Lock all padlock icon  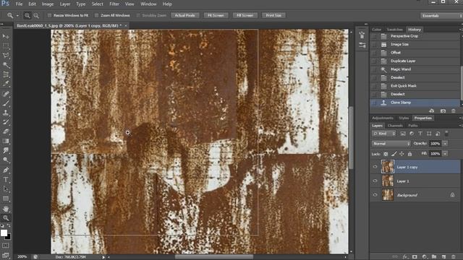(x=410, y=154)
